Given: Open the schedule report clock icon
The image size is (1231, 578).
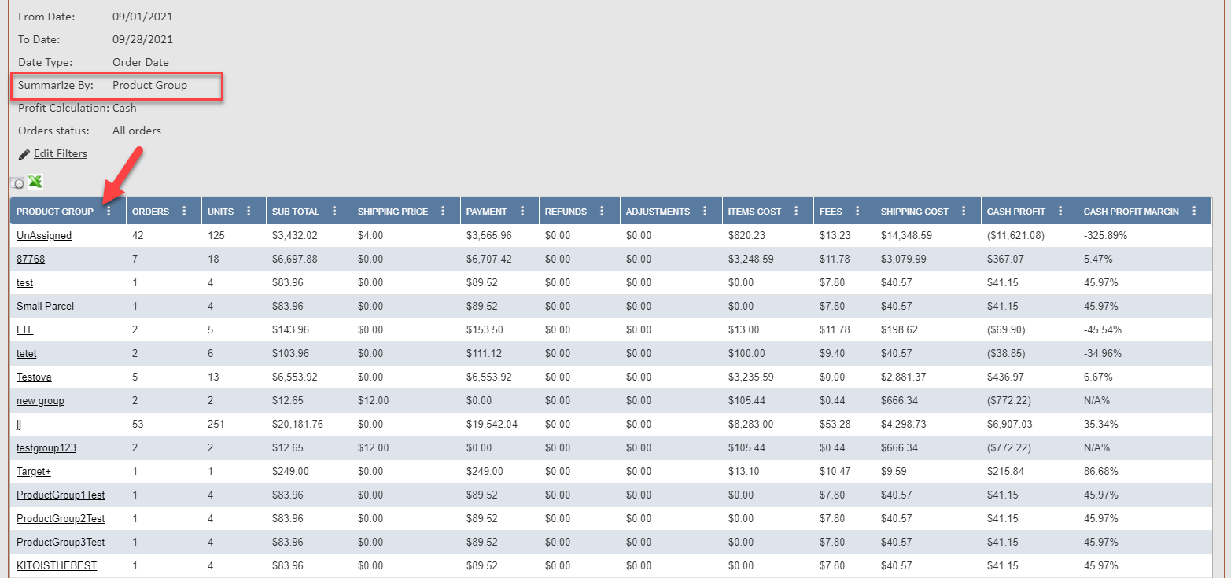Looking at the screenshot, I should coord(17,182).
